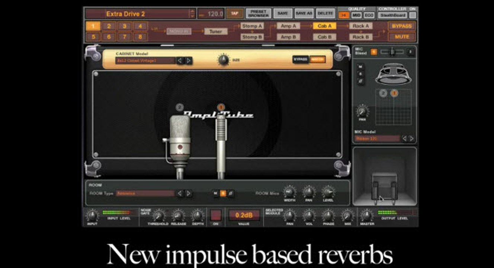Adjust the room WIDTH knob

coord(289,192)
